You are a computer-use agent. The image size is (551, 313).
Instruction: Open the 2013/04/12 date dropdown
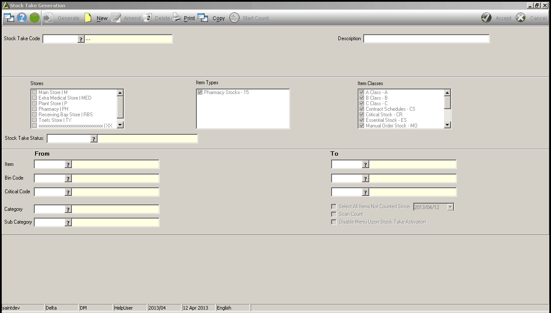pos(450,207)
